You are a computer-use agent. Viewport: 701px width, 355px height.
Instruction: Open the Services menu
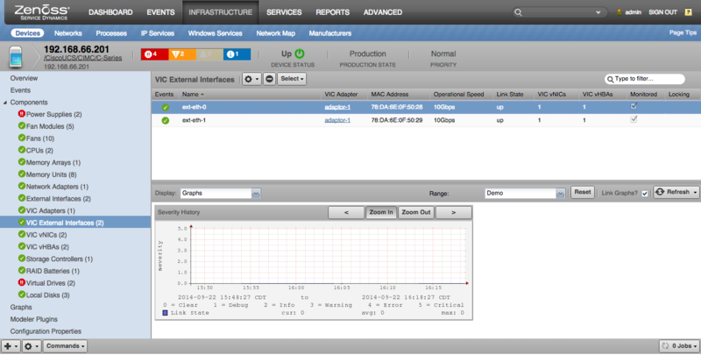click(x=284, y=12)
